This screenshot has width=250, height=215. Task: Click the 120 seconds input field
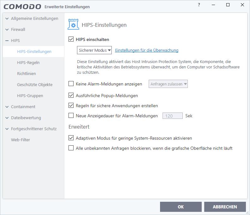point(173,116)
